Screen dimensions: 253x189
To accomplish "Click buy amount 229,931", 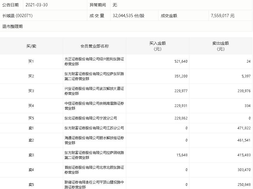I will pos(181,106).
